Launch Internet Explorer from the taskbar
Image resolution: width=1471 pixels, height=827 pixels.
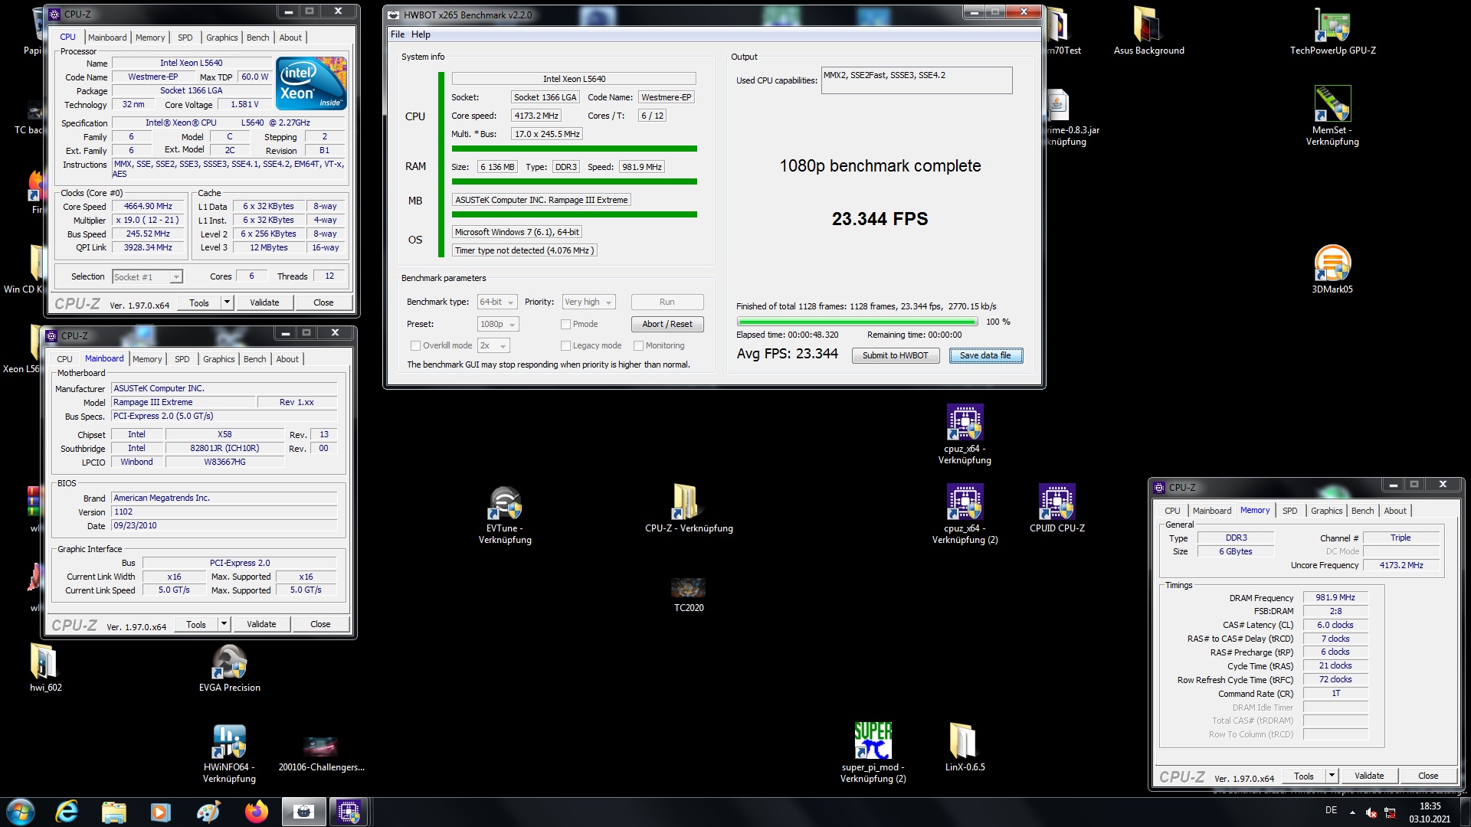click(x=67, y=812)
